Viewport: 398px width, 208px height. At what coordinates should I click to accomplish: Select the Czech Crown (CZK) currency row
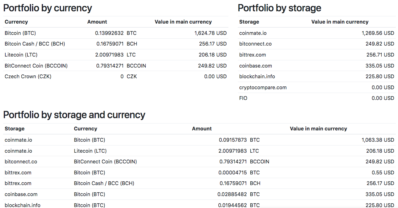(28, 76)
